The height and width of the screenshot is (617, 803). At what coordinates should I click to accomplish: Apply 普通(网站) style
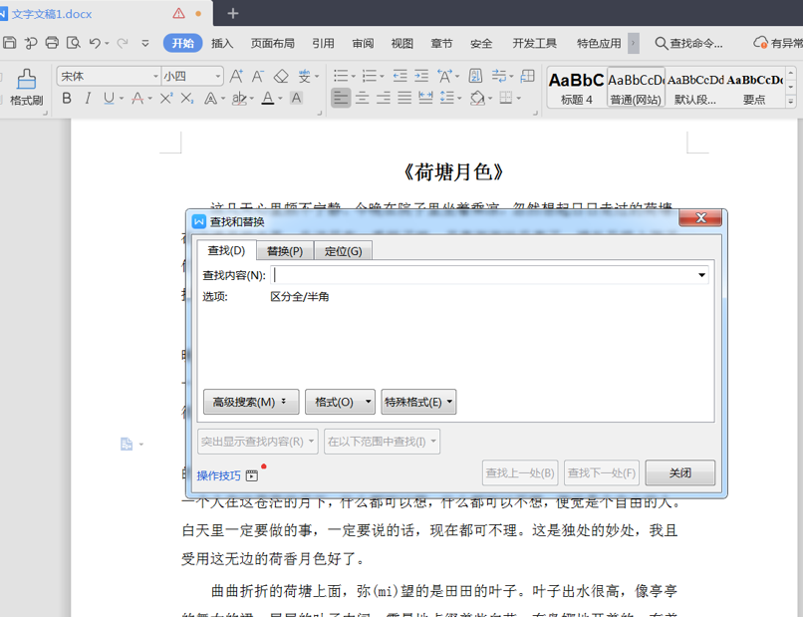point(636,87)
